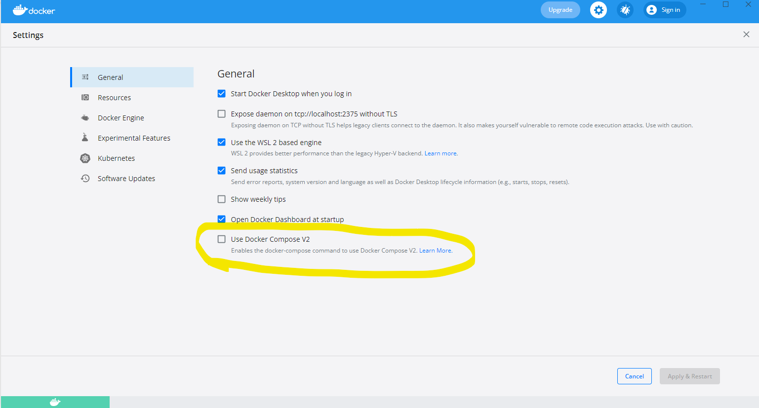Minimize the Docker Desktop window
The height and width of the screenshot is (408, 759).
click(x=703, y=4)
